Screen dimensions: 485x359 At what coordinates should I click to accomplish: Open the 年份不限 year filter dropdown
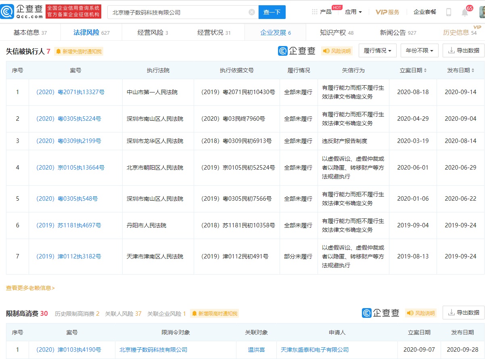(419, 51)
